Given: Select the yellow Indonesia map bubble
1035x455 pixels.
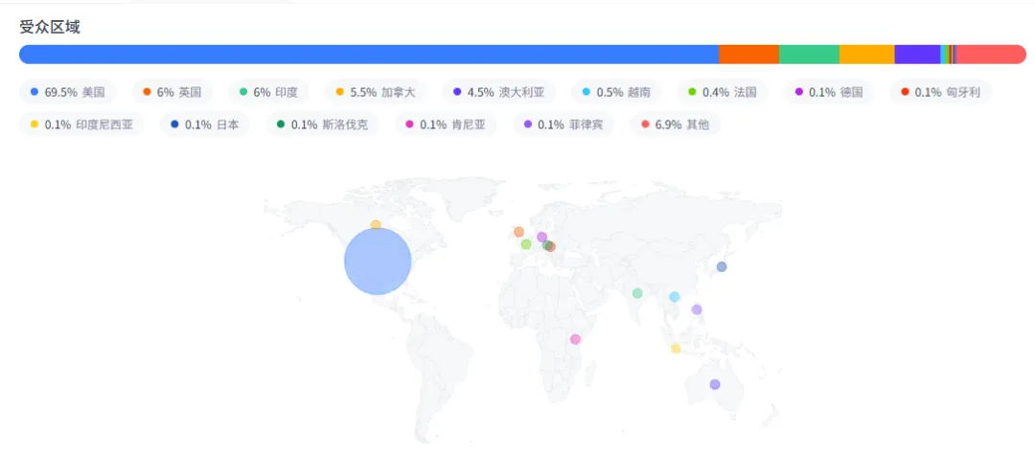Looking at the screenshot, I should (x=676, y=348).
